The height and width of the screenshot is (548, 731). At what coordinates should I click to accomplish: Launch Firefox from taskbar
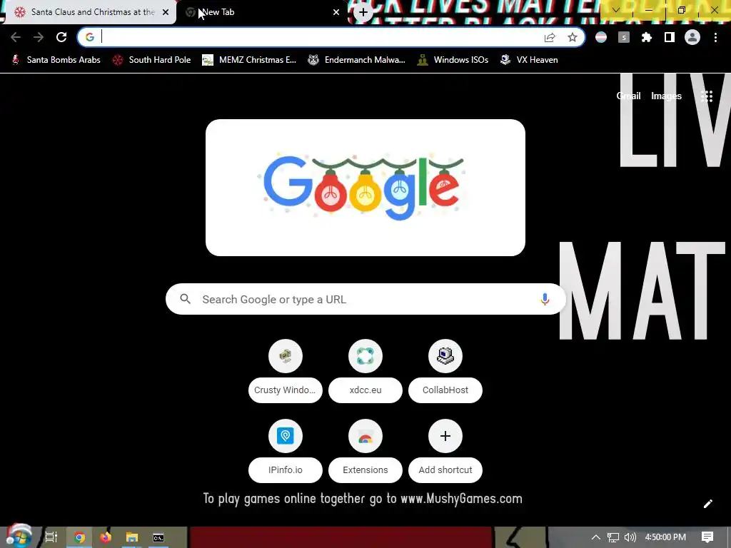pos(106,537)
